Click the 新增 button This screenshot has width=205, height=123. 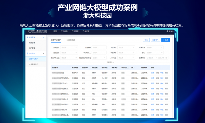pos(165,40)
